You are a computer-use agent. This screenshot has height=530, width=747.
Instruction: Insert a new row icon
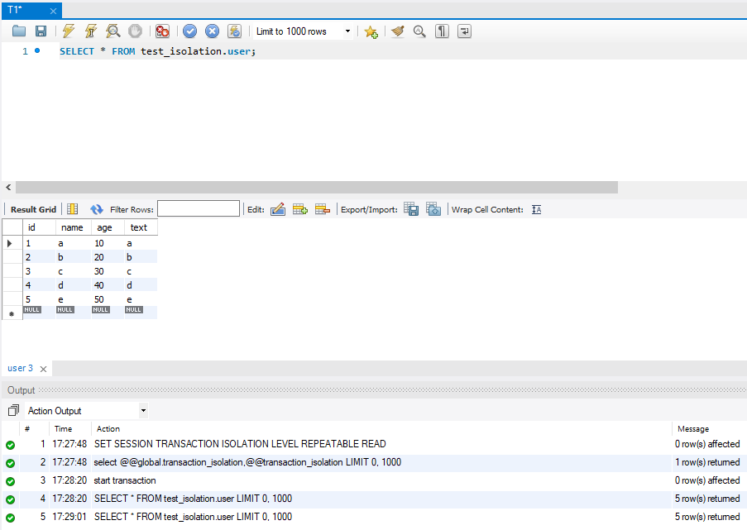pos(300,209)
